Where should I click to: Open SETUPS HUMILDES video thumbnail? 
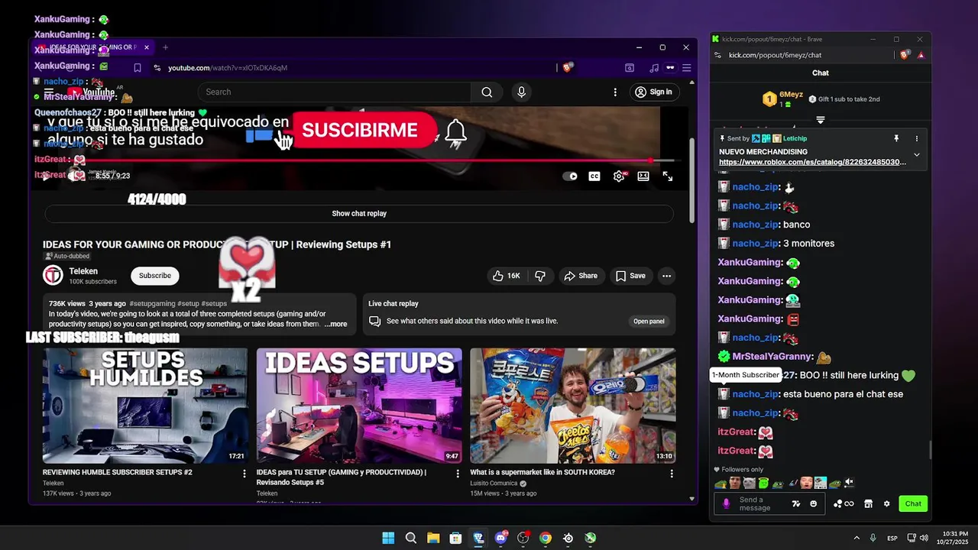click(145, 406)
